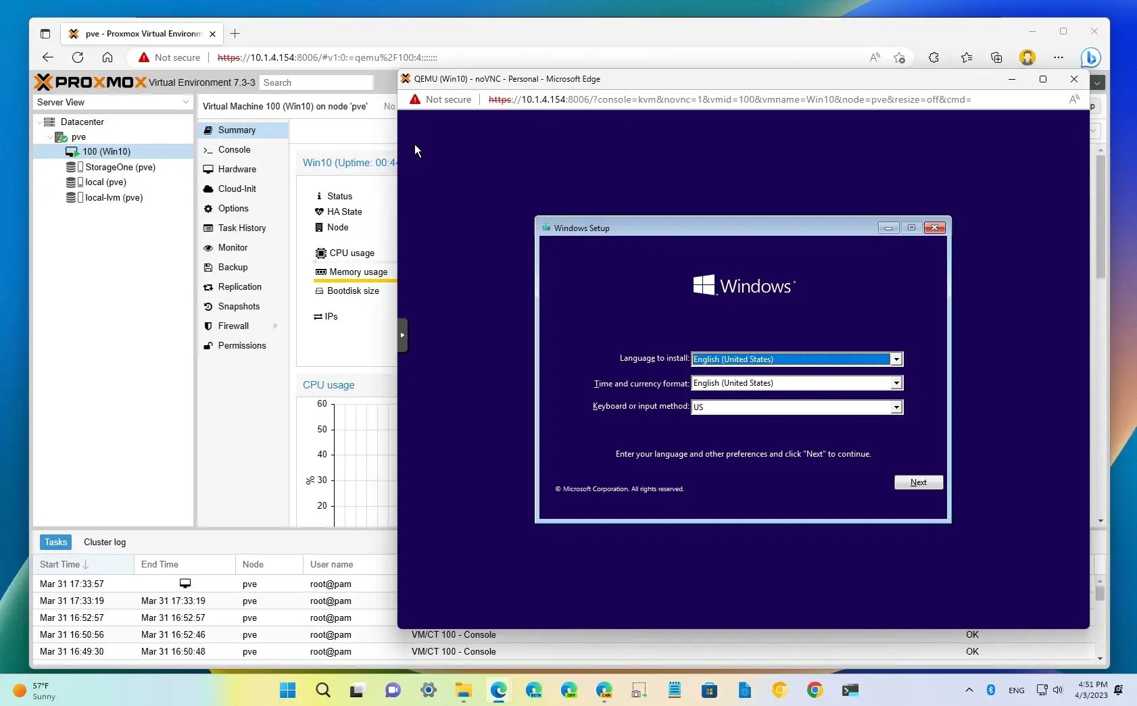Open the Keyboard or input method dropdown
The image size is (1137, 706).
click(x=896, y=407)
